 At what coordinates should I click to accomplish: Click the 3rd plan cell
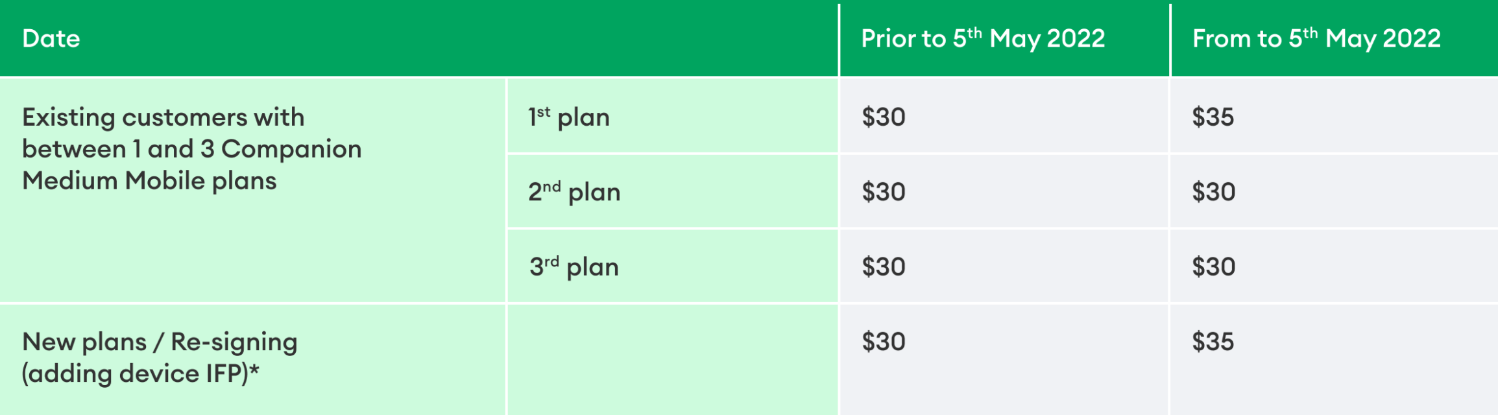tap(574, 267)
